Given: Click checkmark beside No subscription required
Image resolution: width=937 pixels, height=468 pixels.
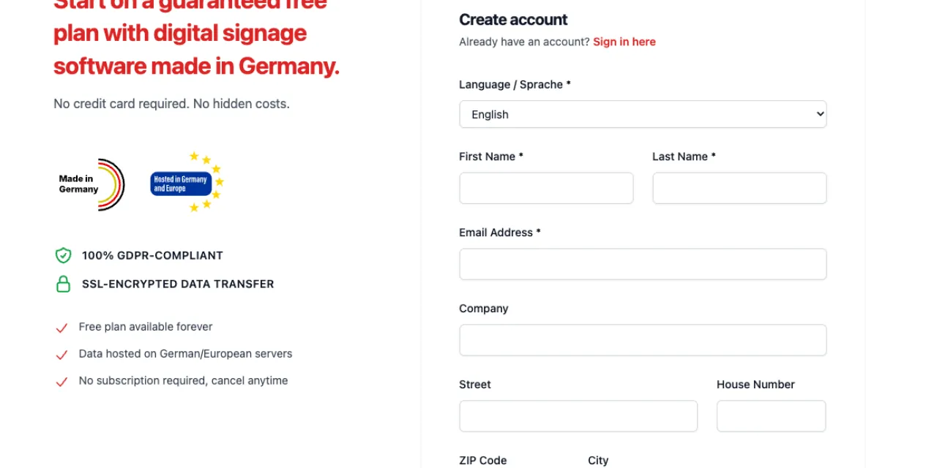Looking at the screenshot, I should tap(61, 382).
